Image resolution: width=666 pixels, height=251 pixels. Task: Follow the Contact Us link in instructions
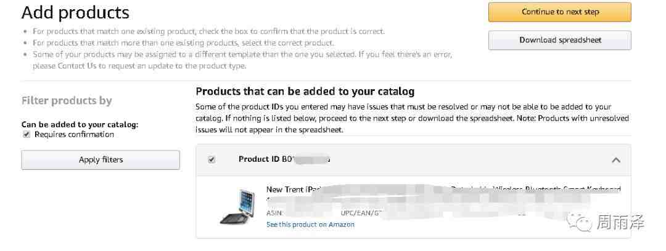[x=72, y=66]
